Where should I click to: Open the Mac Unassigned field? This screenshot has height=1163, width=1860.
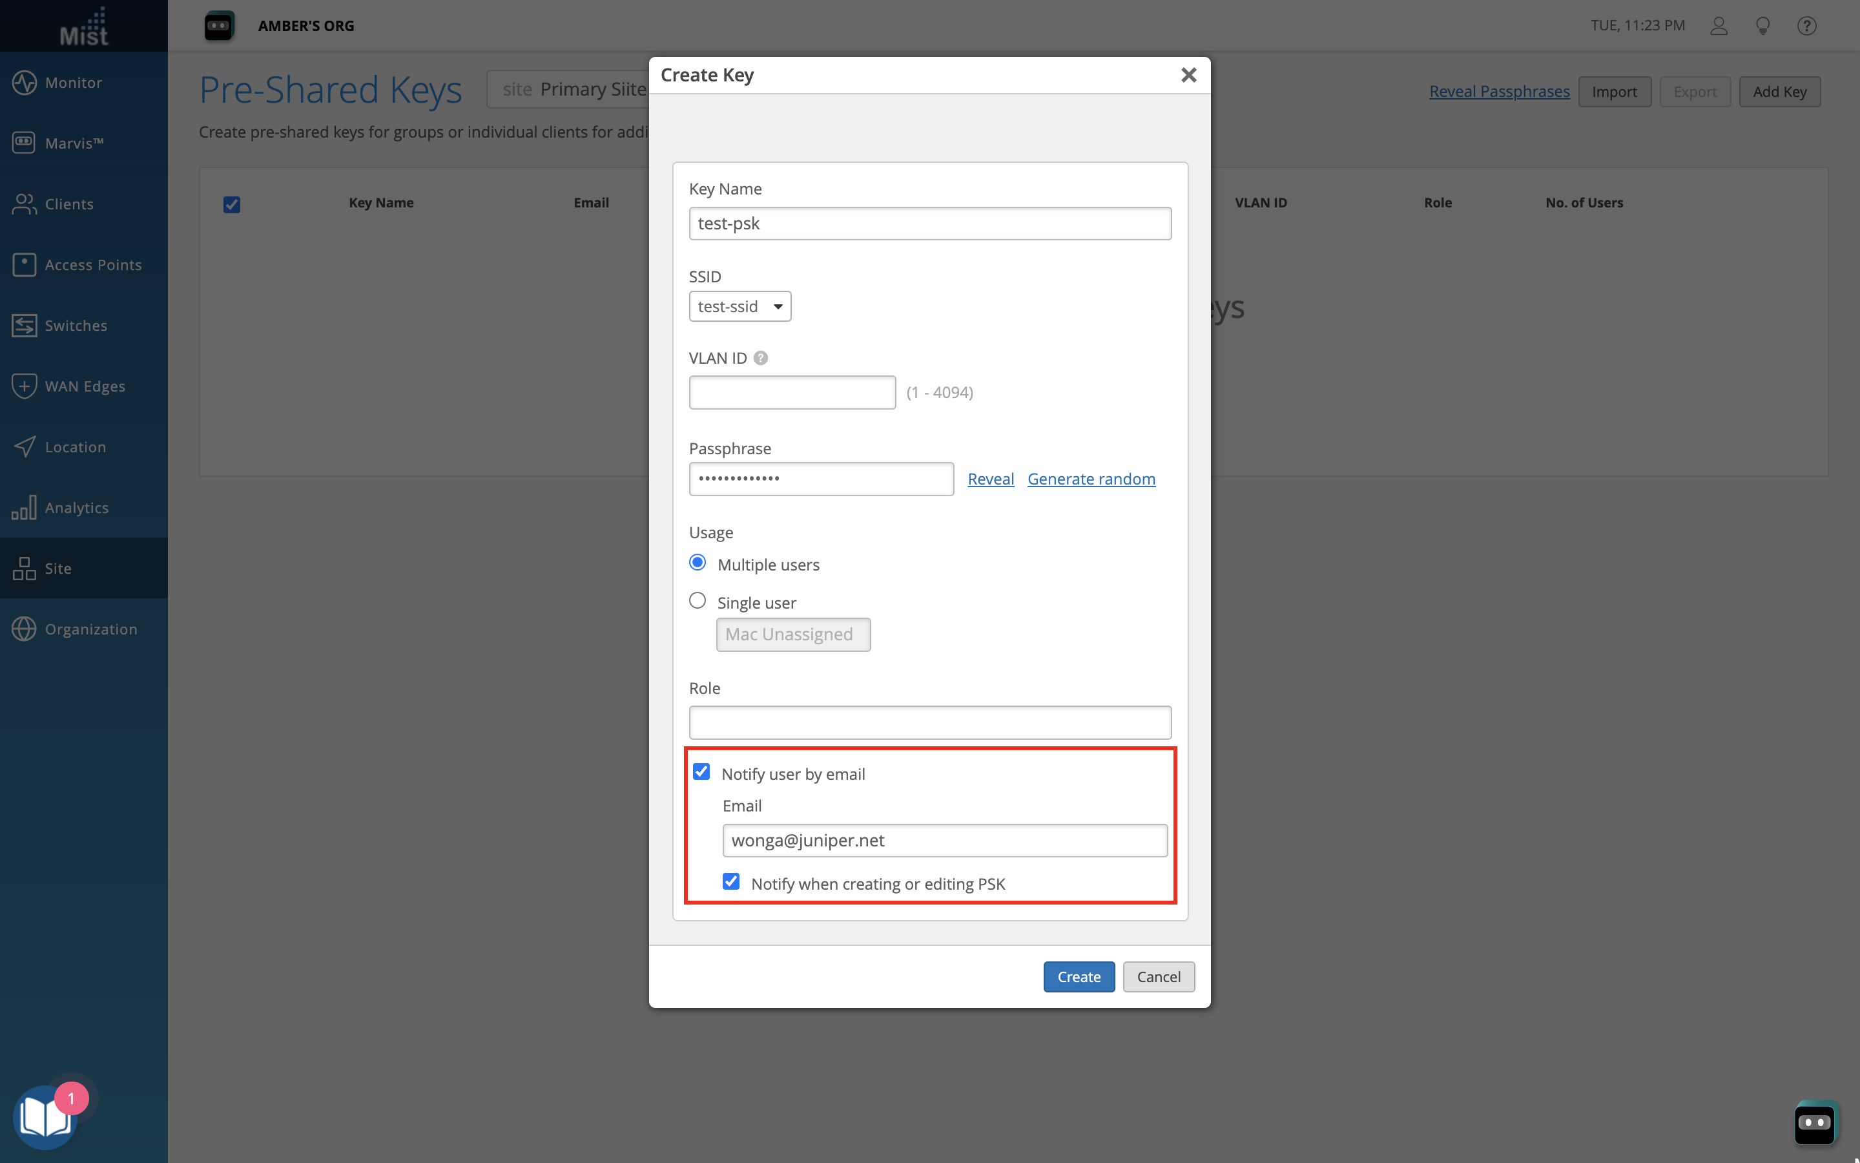coord(792,634)
